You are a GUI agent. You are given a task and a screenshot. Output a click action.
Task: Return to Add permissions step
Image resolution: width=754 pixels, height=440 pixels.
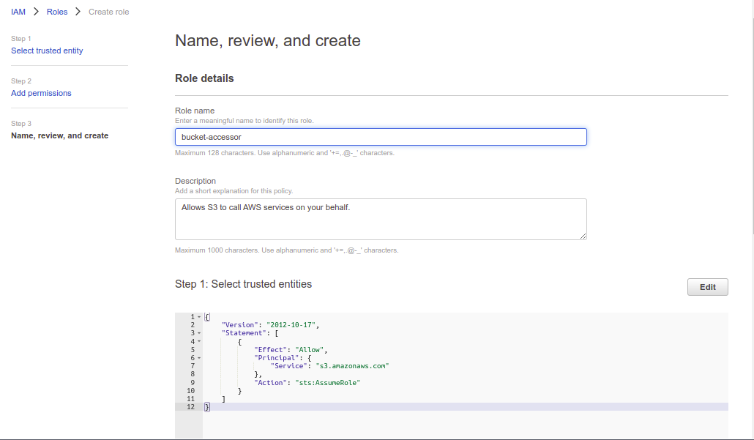41,93
